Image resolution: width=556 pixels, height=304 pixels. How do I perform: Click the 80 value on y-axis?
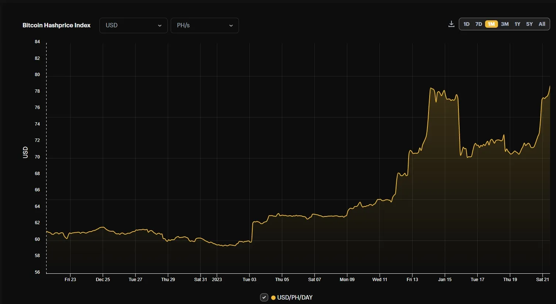[37, 75]
